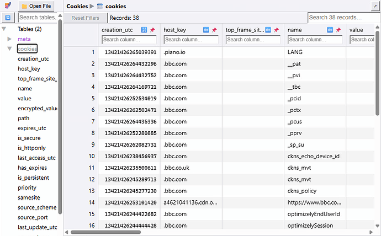Viewport: 381px width, 236px height.
Task: Click the app logo icon at top left
Action: point(8,6)
